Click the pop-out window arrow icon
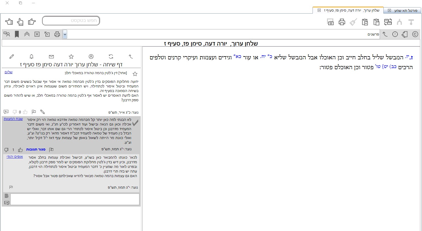 47,34
